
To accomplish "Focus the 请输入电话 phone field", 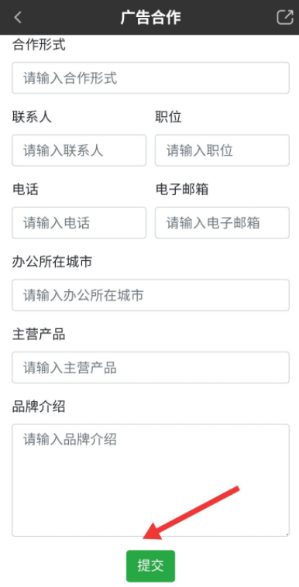I will click(79, 223).
